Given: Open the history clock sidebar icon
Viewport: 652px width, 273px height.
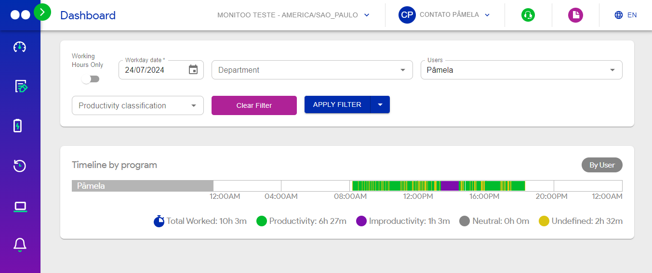Looking at the screenshot, I should pos(20,166).
